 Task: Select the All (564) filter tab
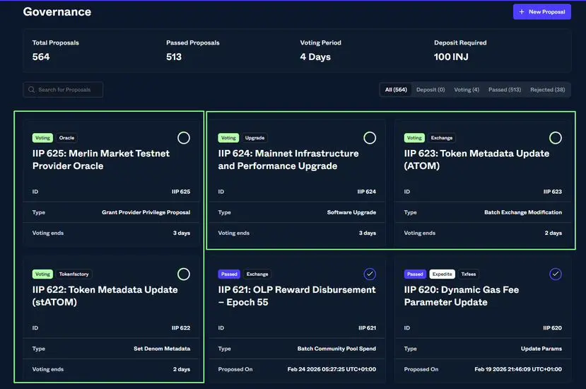[396, 90]
